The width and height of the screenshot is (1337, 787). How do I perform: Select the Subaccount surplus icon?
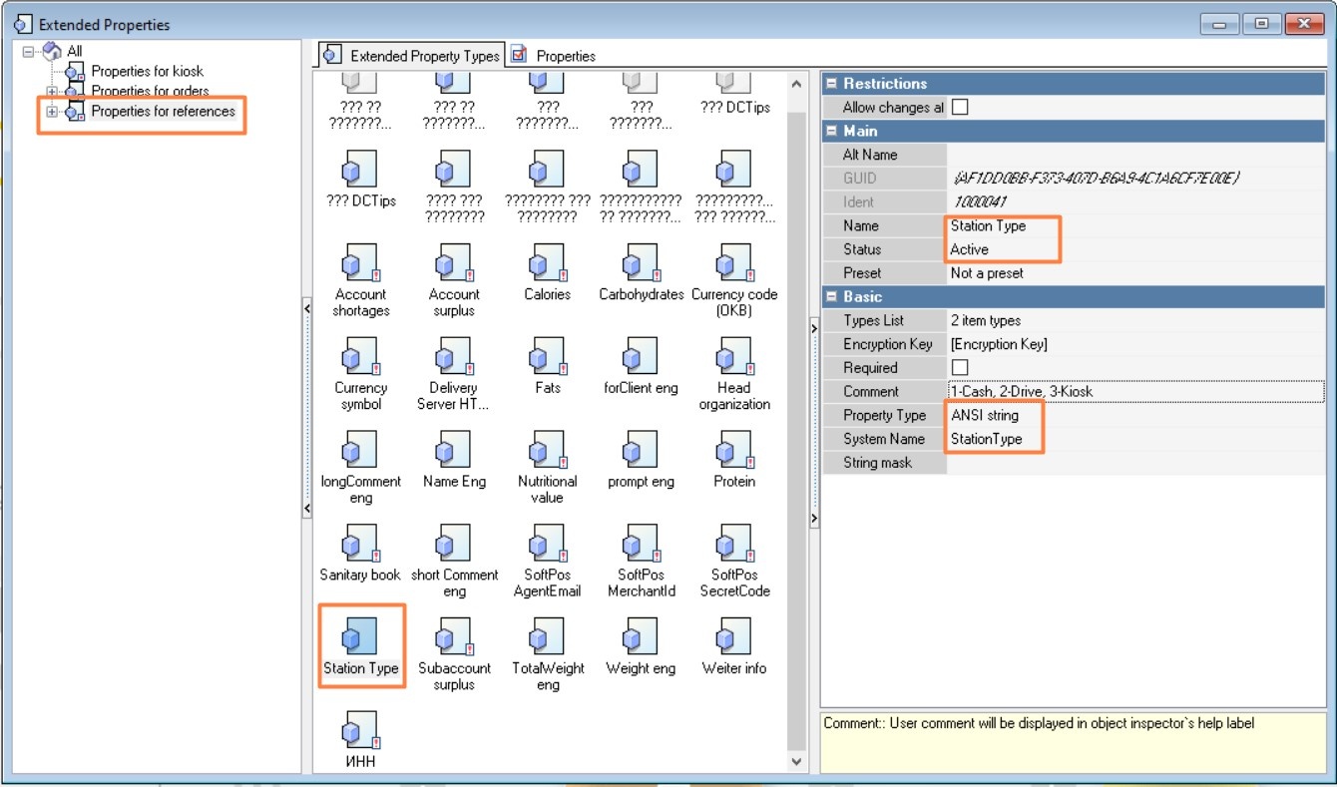pos(454,637)
